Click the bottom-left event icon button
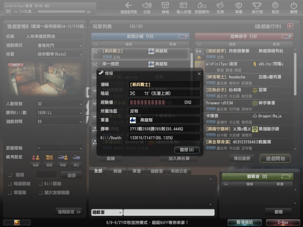303x227 pixels. [x=17, y=222]
